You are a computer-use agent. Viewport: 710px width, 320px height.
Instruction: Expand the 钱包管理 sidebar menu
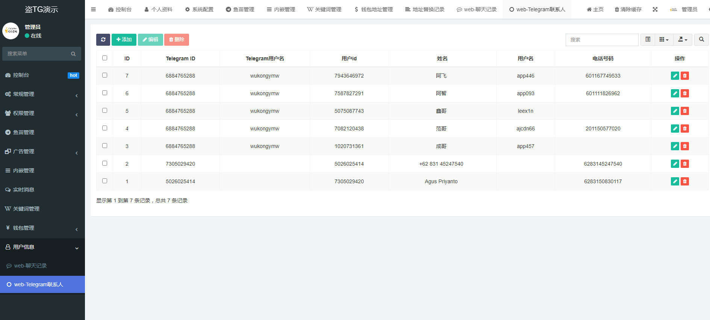pos(42,228)
